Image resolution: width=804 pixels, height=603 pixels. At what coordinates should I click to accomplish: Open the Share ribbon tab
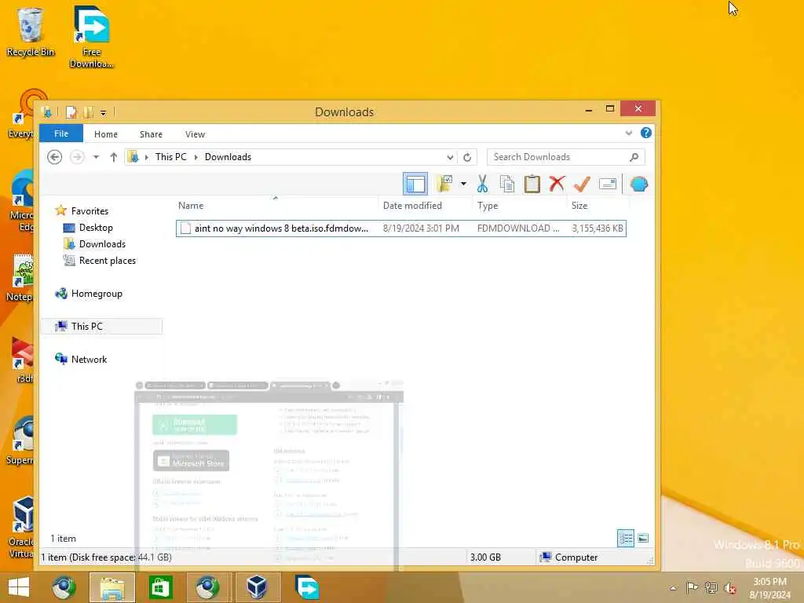click(151, 133)
